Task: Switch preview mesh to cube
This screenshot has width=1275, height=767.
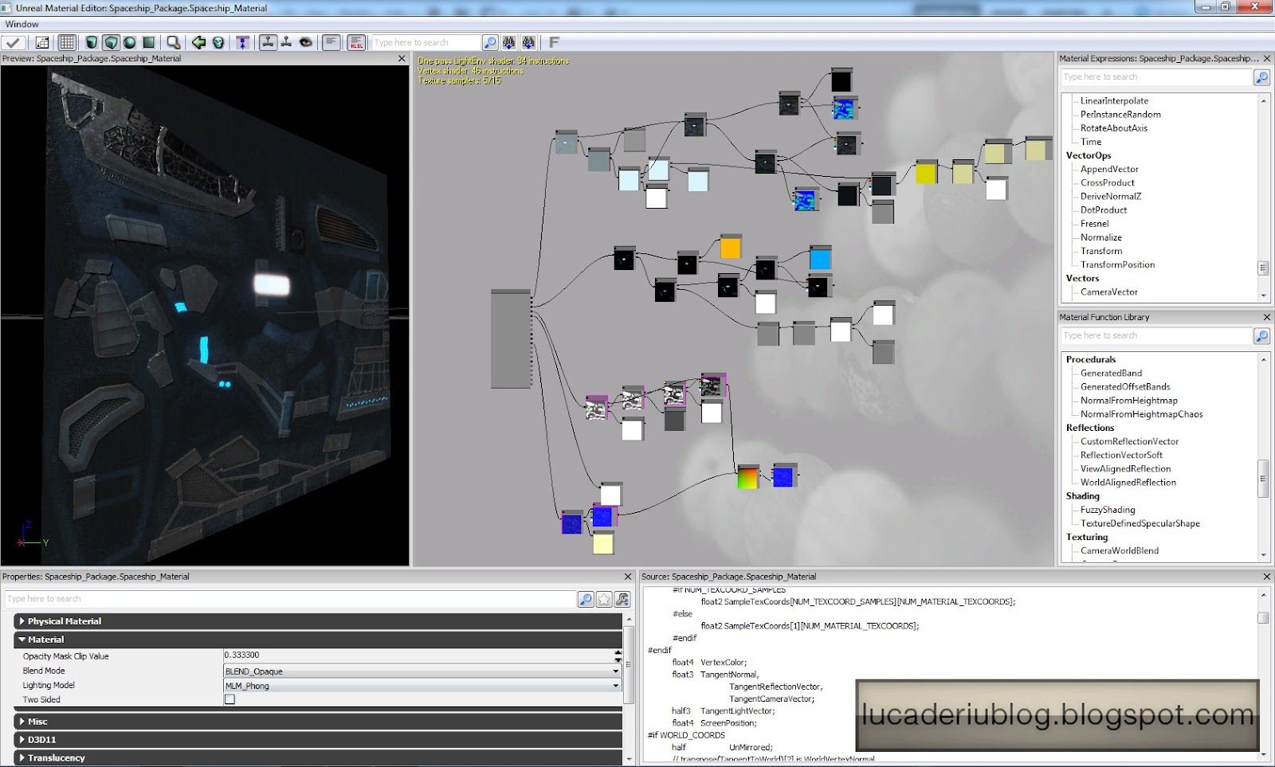Action: (x=111, y=42)
